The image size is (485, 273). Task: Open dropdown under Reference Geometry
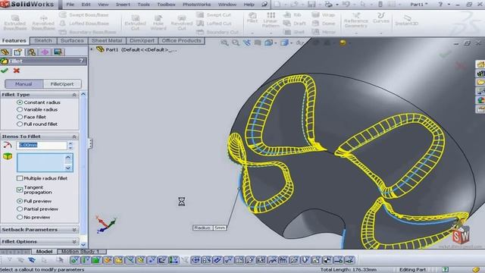(x=356, y=33)
